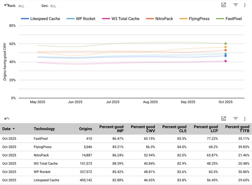The height and width of the screenshot is (185, 252).
Task: Open the chart's explore settings icon
Action: pos(224,5)
